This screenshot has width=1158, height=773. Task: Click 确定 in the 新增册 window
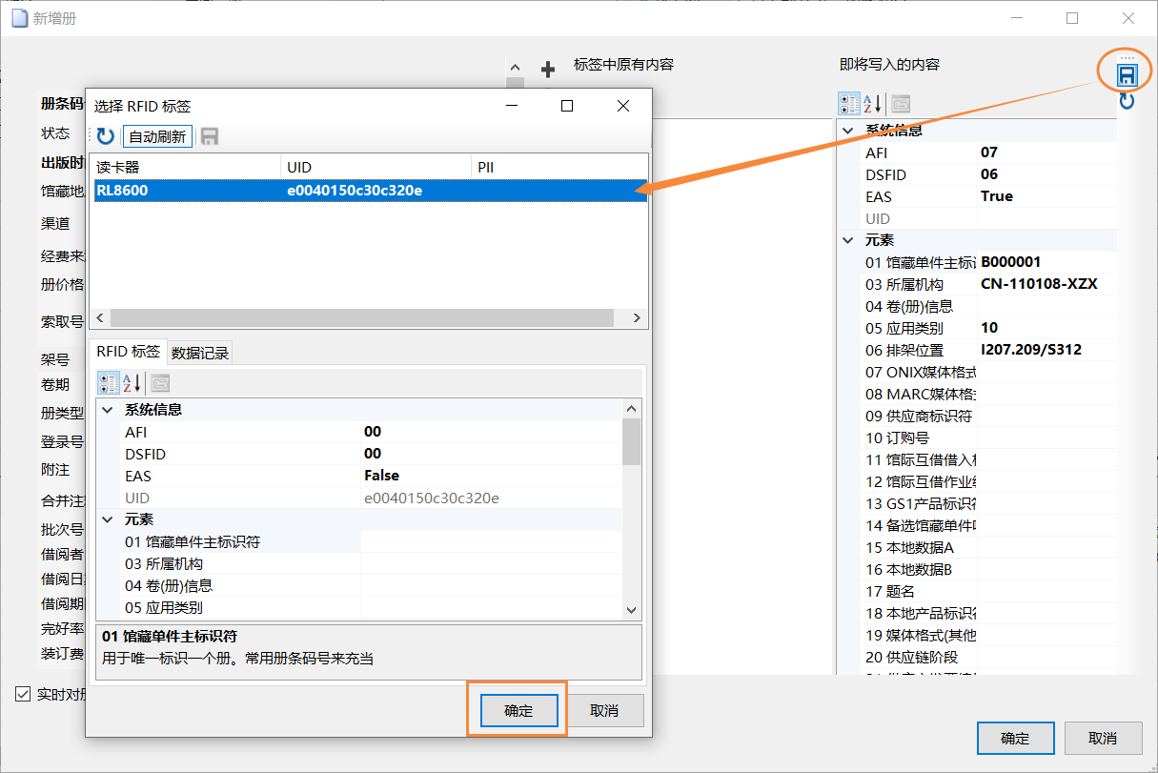point(1015,739)
